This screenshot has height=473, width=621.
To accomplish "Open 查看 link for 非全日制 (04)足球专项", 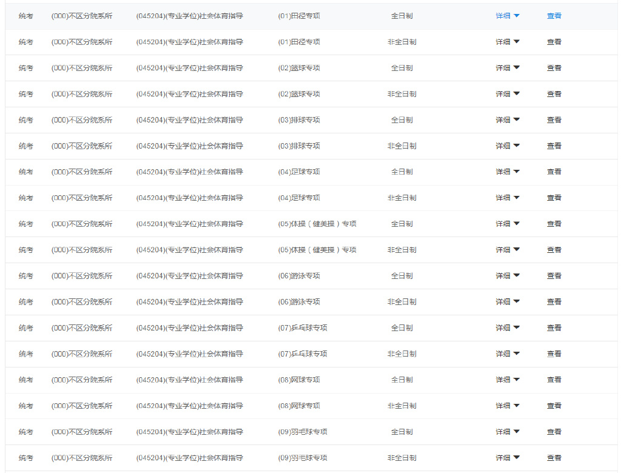I will coord(554,198).
